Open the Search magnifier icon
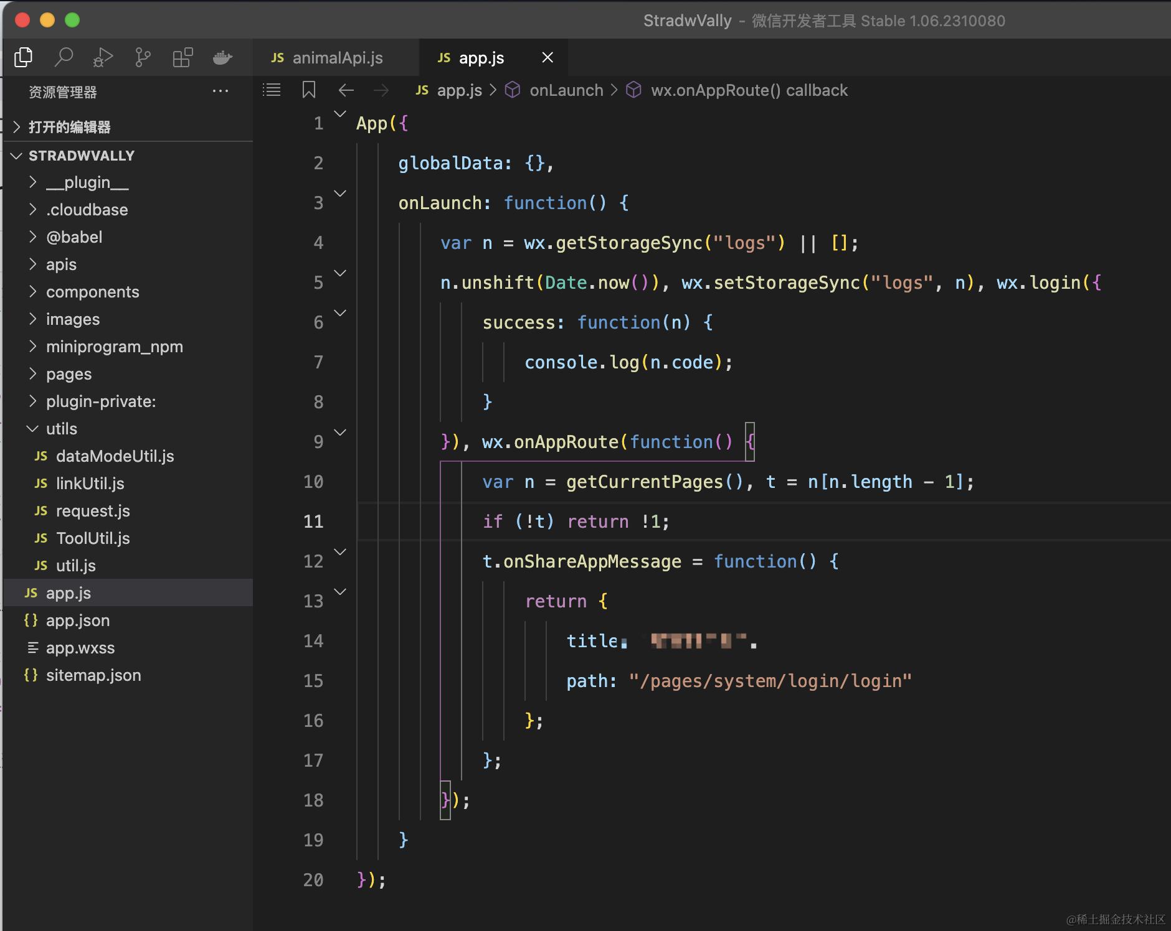Screen dimensions: 1171x931 click(x=64, y=57)
